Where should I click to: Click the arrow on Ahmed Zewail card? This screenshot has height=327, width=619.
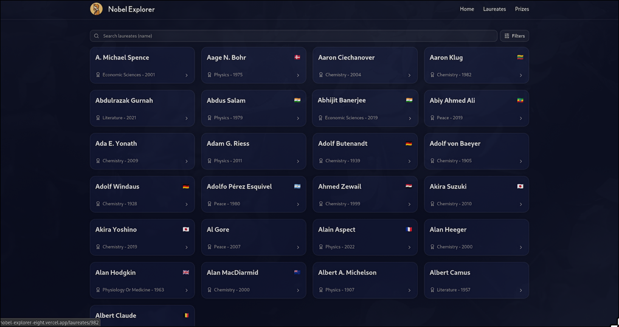(x=409, y=204)
